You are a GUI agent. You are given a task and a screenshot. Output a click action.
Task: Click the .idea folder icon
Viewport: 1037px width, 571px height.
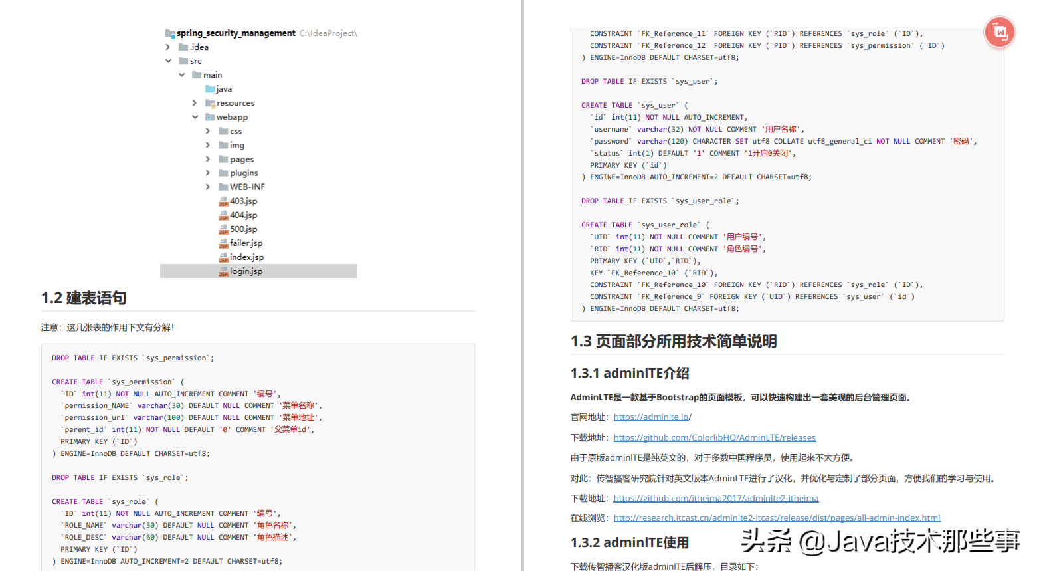(x=183, y=47)
